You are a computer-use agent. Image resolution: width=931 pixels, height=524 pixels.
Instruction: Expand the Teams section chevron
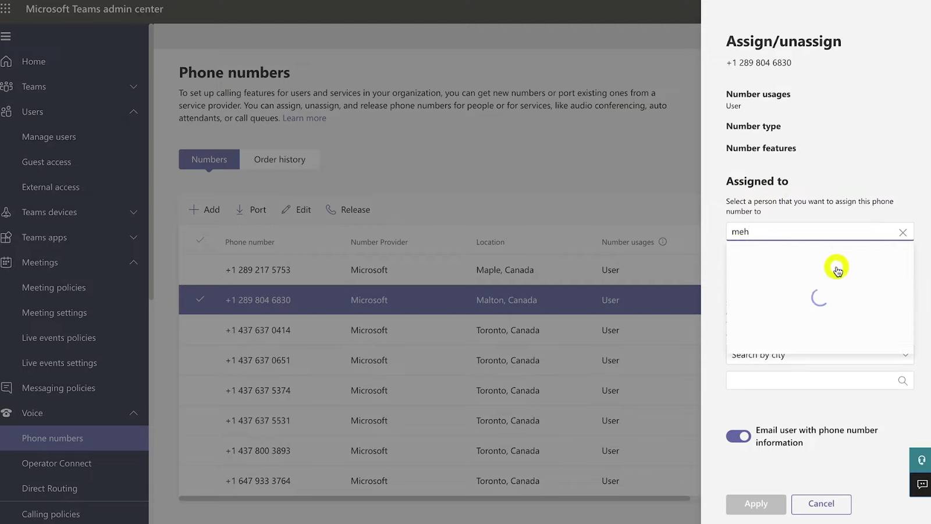click(133, 87)
